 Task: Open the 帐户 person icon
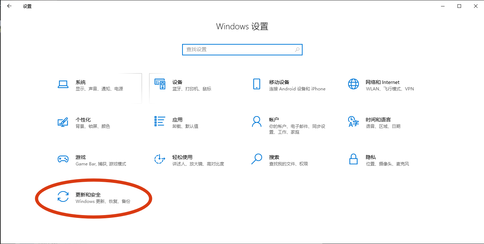click(x=257, y=121)
